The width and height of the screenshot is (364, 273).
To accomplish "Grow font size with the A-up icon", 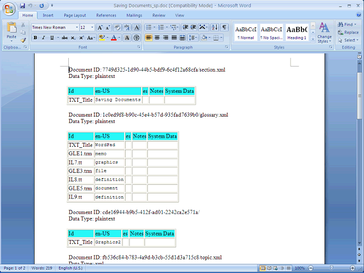I will click(100, 27).
